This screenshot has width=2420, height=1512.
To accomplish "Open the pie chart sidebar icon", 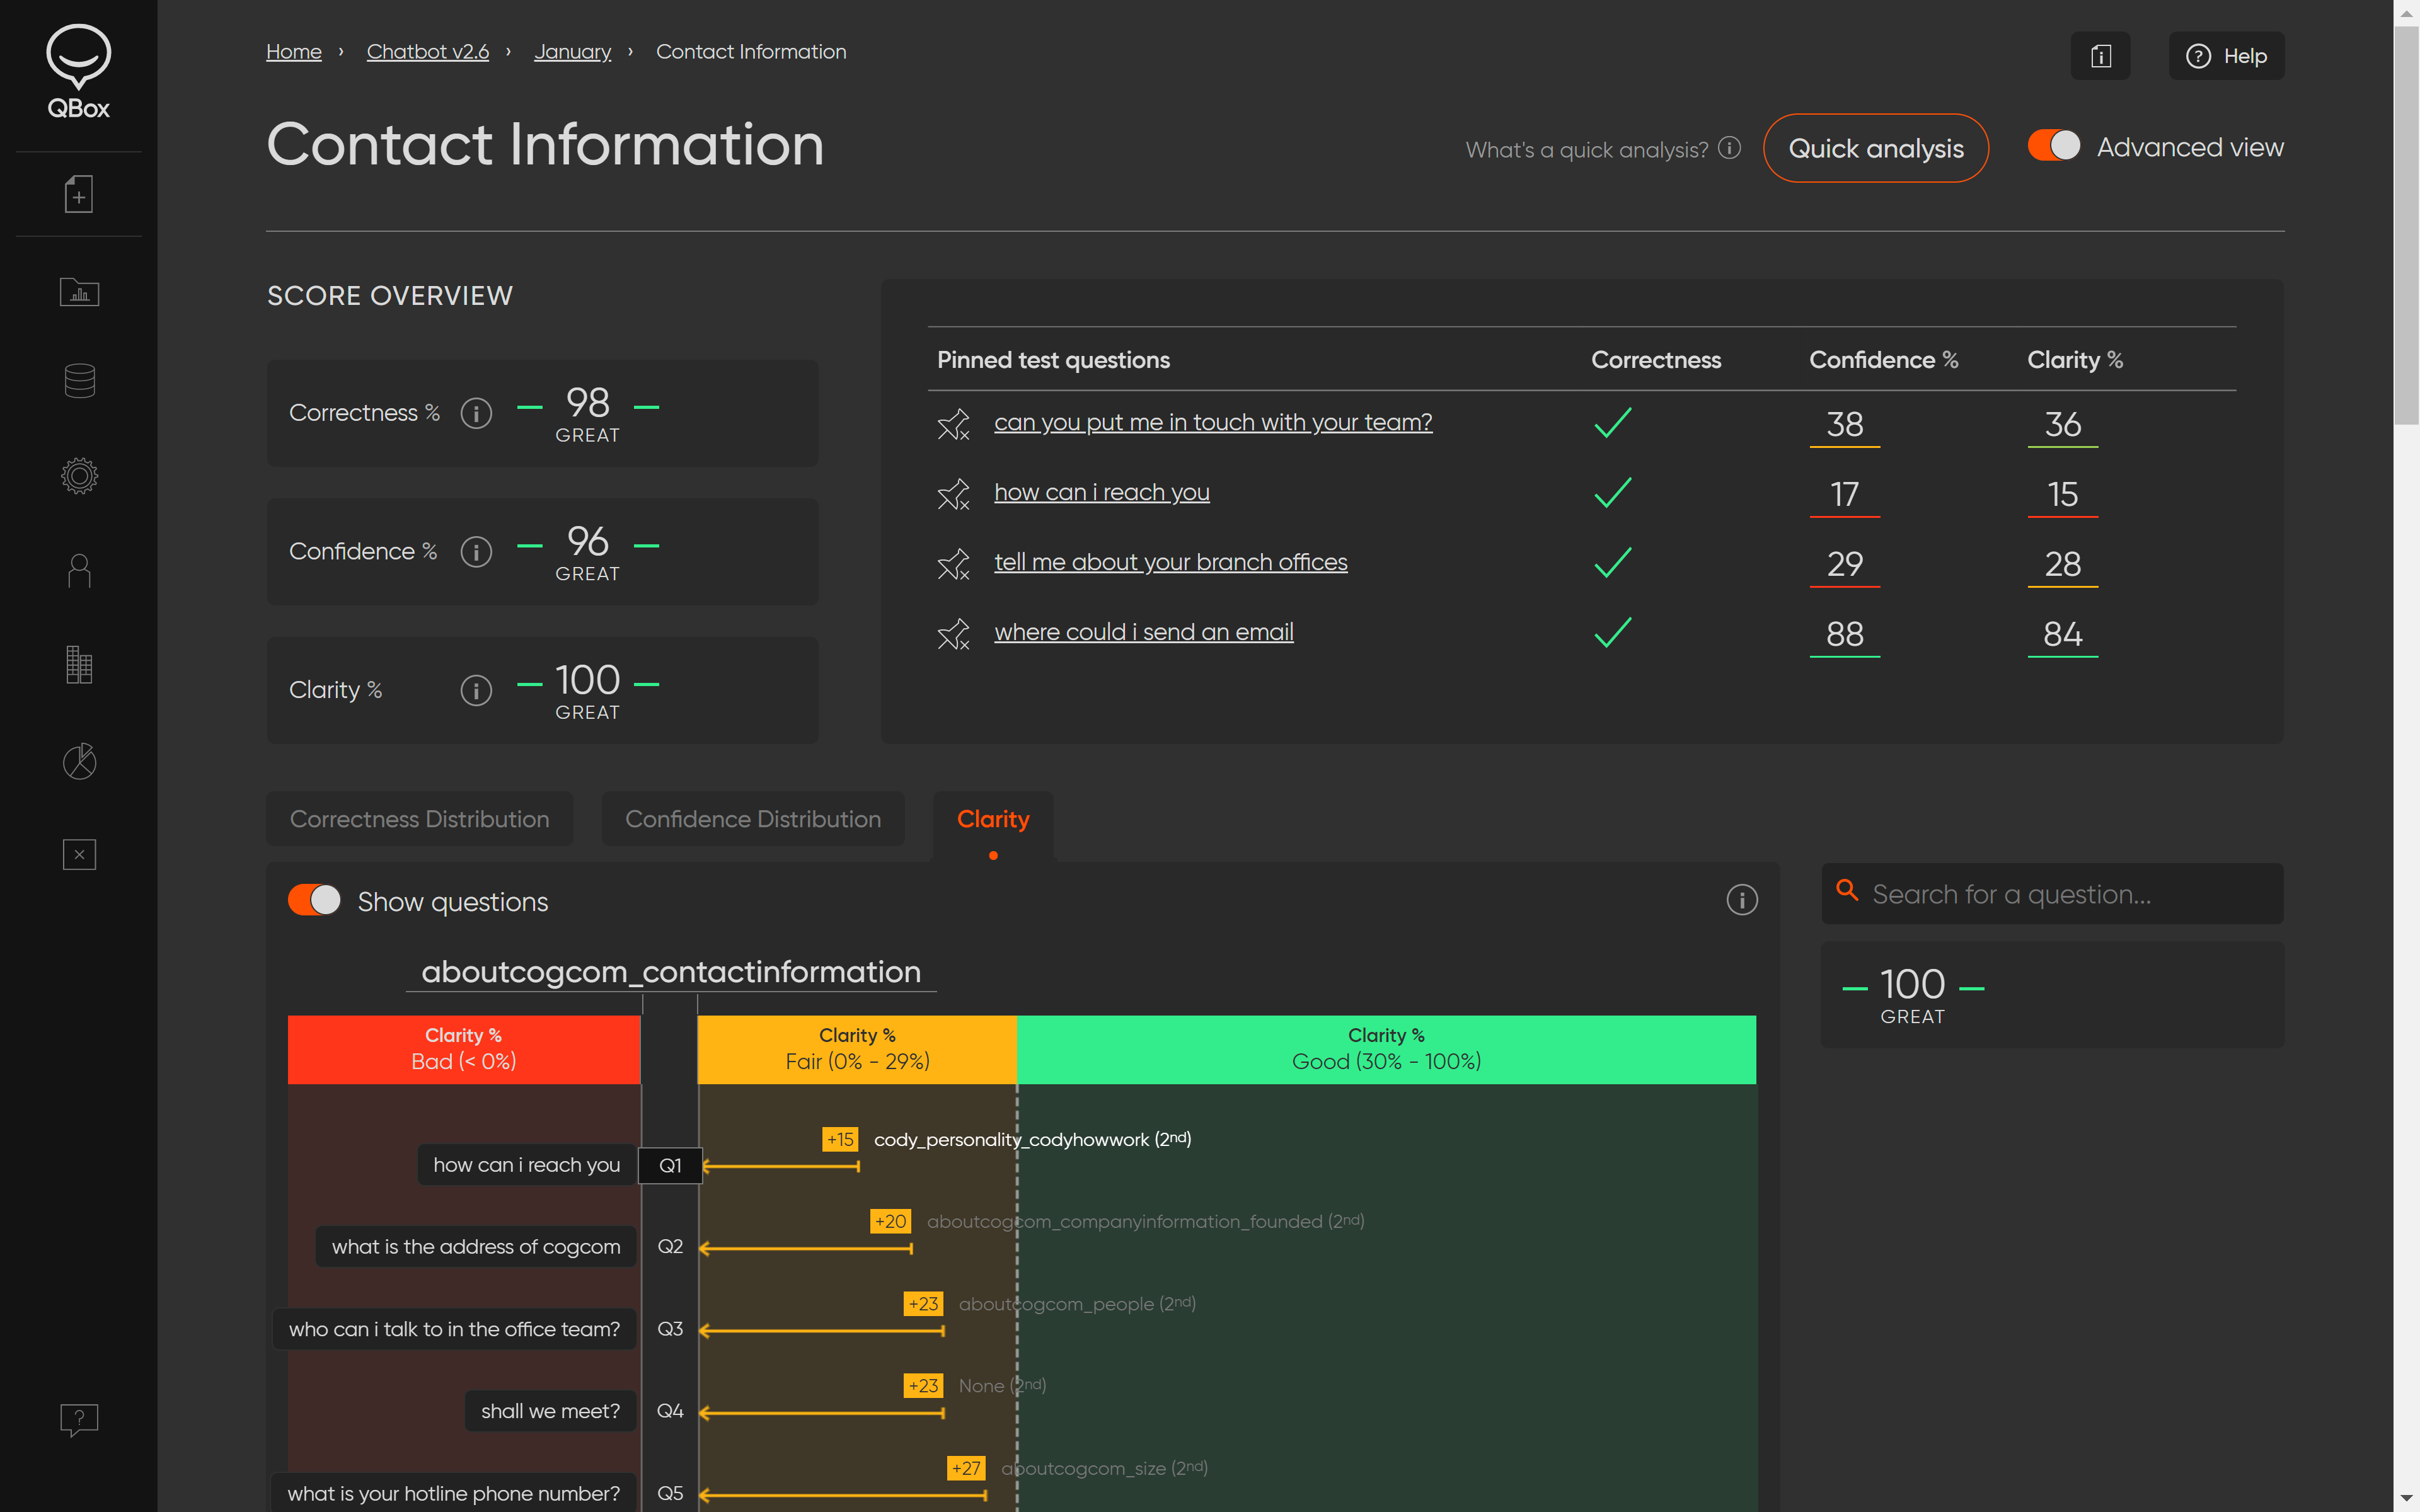I will tap(78, 762).
